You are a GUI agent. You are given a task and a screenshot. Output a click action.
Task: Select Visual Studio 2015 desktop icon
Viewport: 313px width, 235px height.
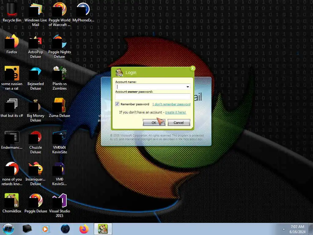coord(60,205)
